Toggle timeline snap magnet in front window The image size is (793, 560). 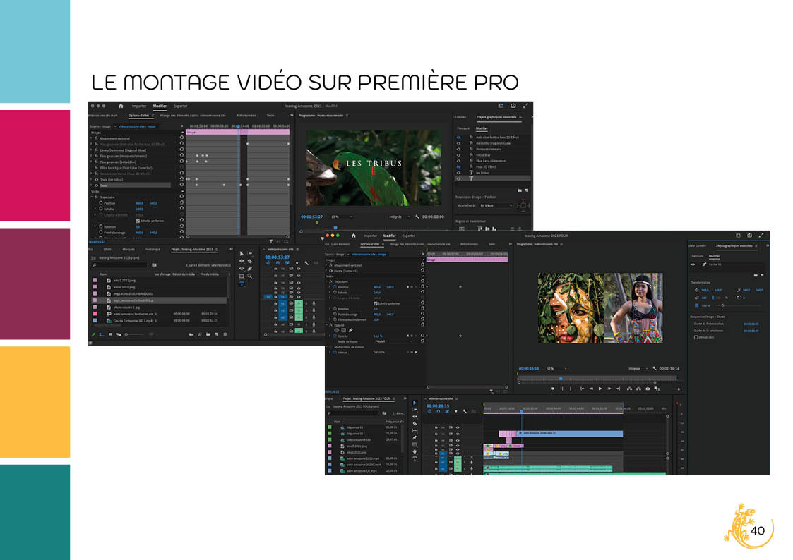coord(439,412)
